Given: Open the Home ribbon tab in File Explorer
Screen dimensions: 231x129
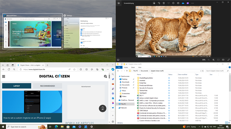Looking at the screenshot, I should 126,67.
